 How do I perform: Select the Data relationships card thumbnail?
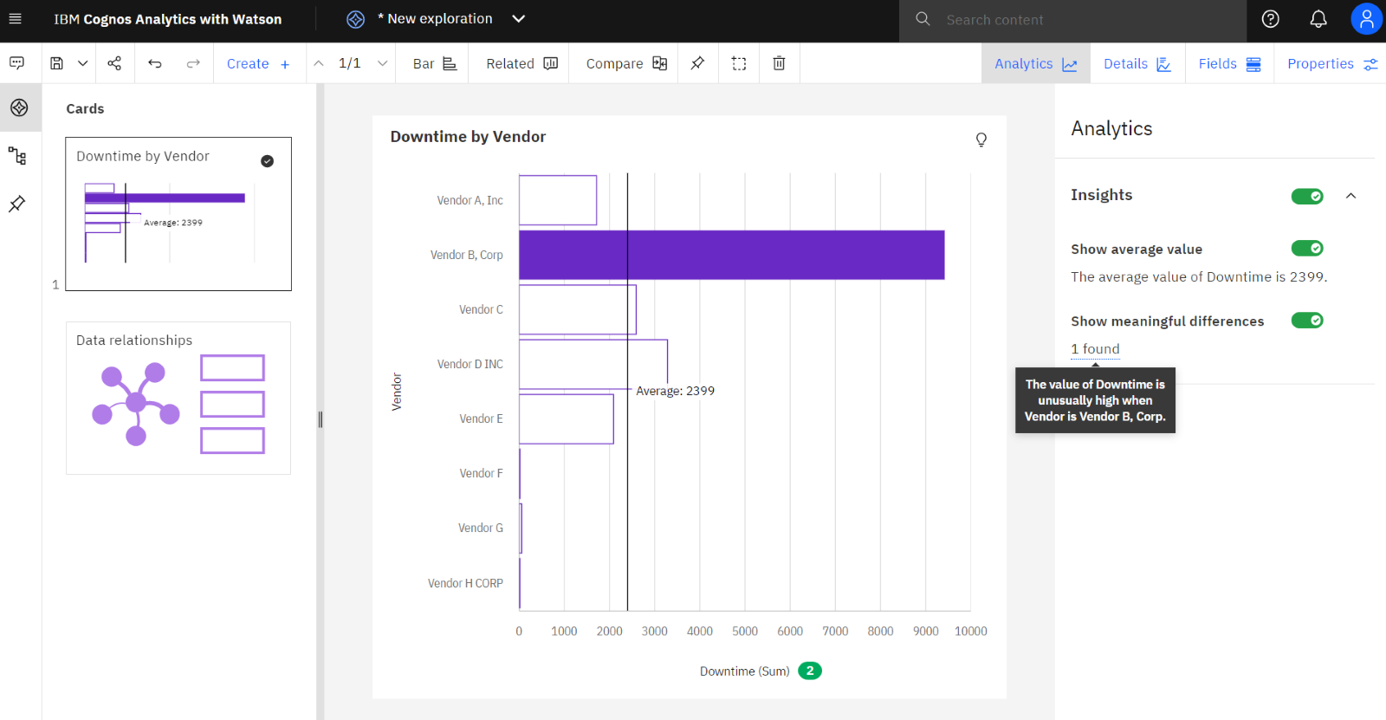pos(178,398)
